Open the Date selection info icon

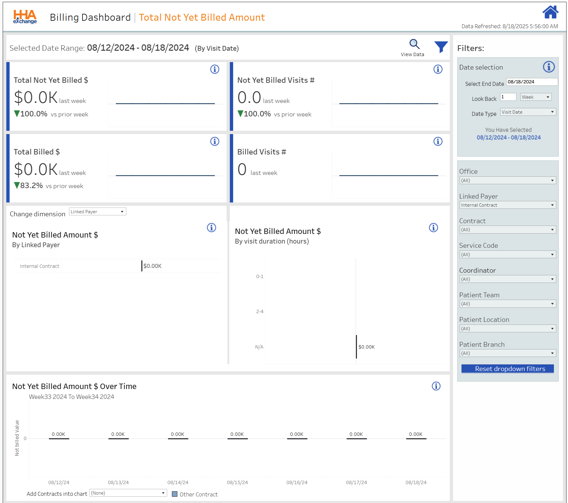549,67
